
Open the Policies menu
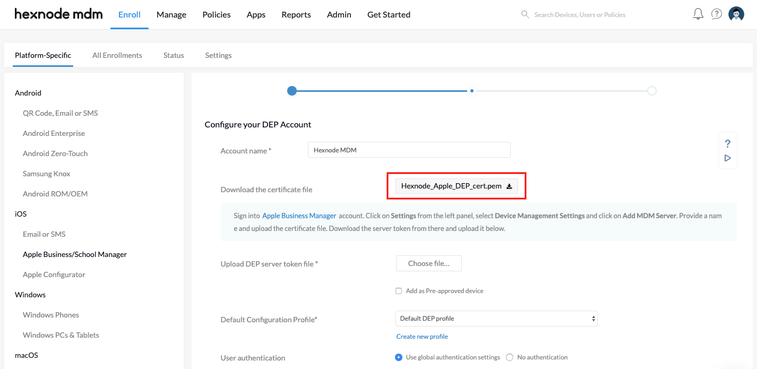[x=217, y=15]
